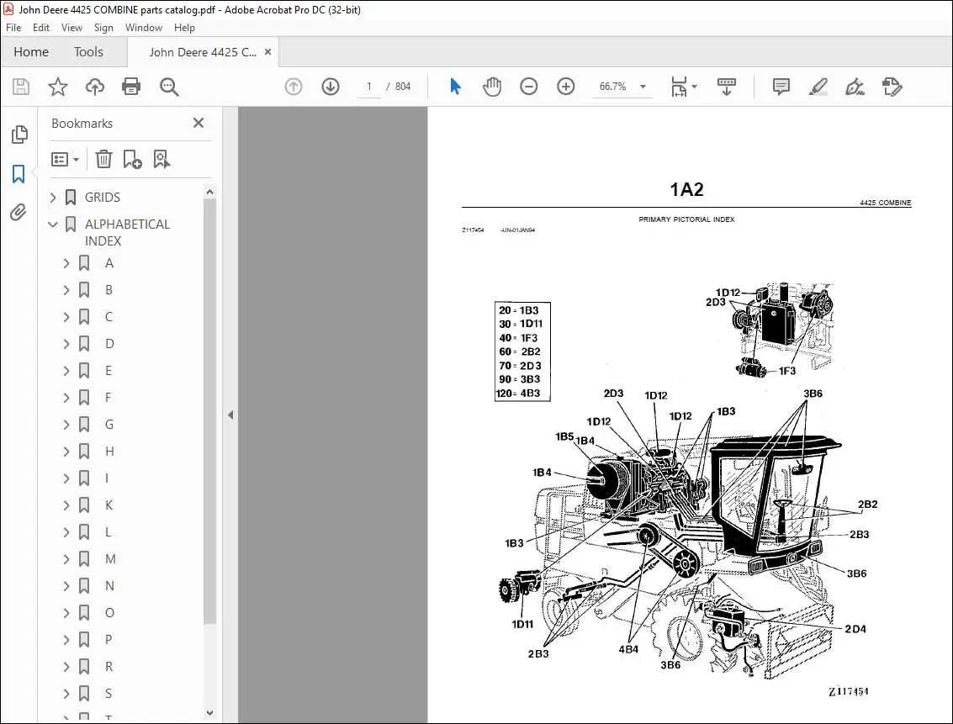Expand the GRIDS bookmark
The height and width of the screenshot is (724, 953).
coord(53,198)
